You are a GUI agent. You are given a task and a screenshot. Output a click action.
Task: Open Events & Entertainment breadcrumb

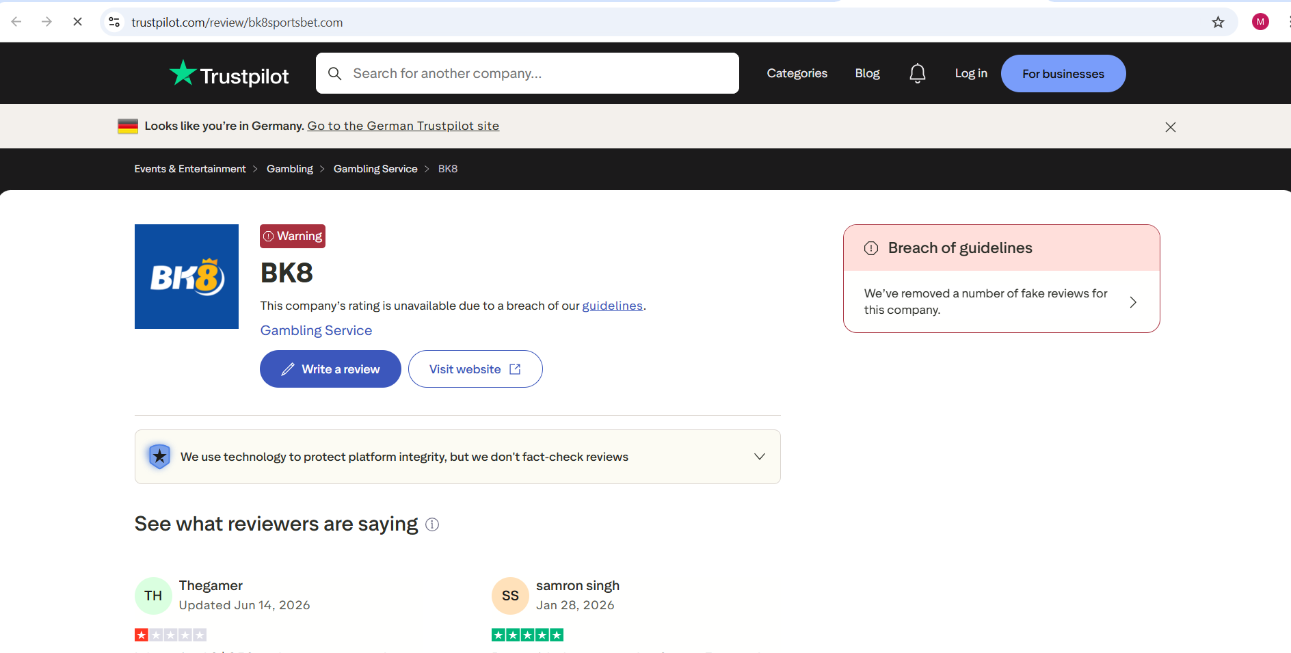190,169
